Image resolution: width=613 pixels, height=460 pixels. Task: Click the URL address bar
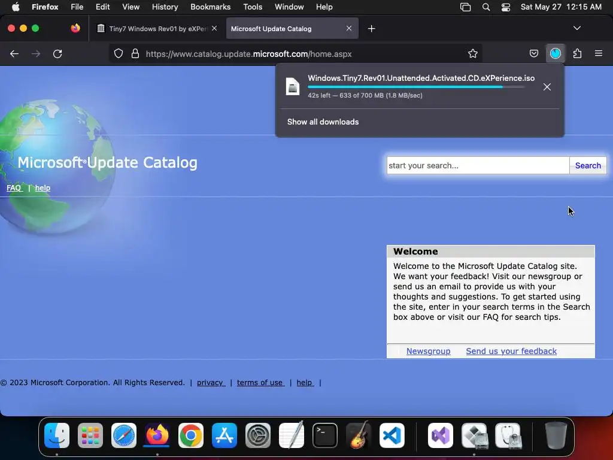297,54
